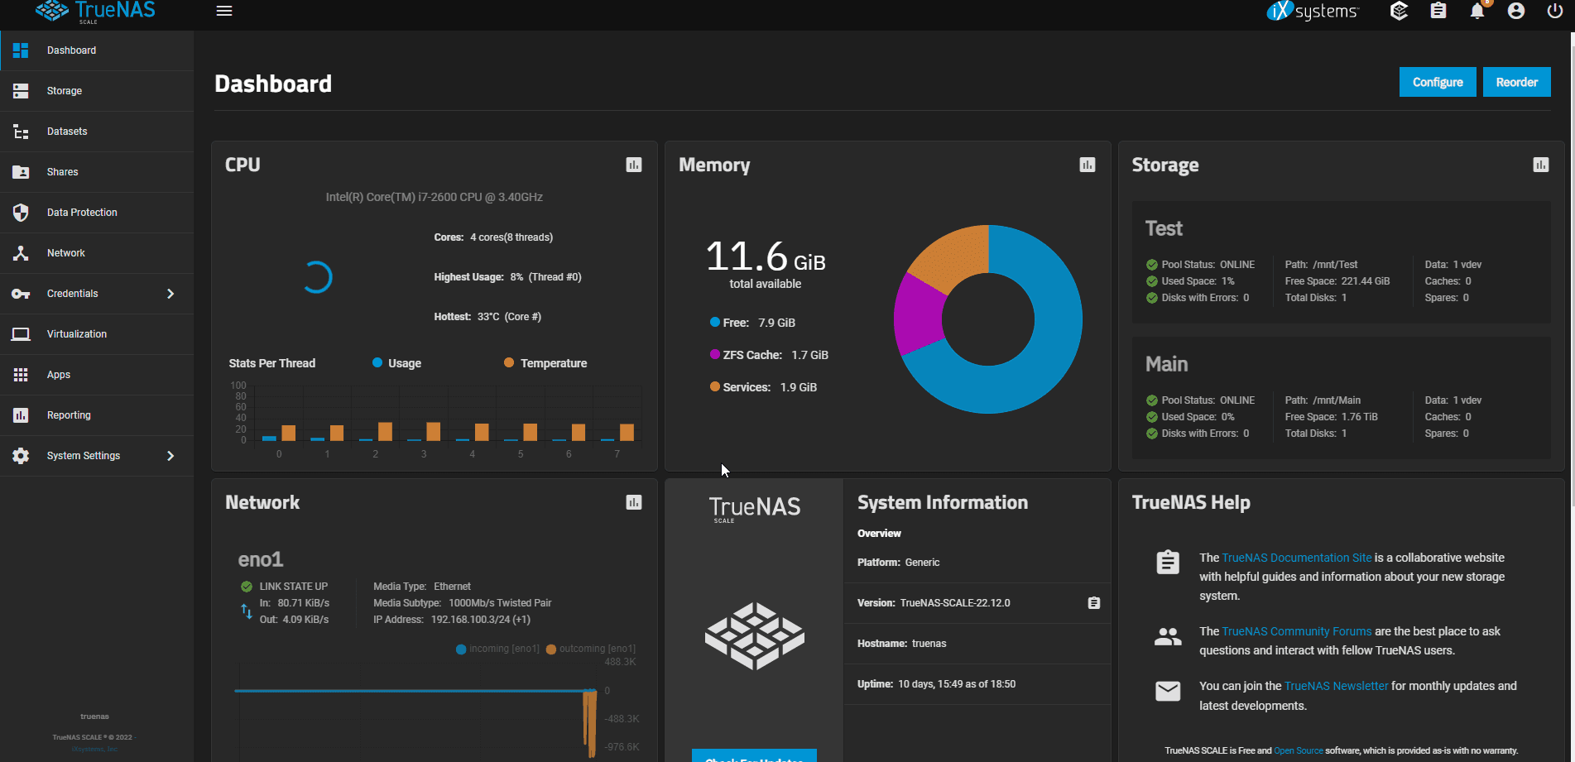Image resolution: width=1575 pixels, height=762 pixels.
Task: Click the Reporting chart sidebar icon
Action: click(21, 415)
